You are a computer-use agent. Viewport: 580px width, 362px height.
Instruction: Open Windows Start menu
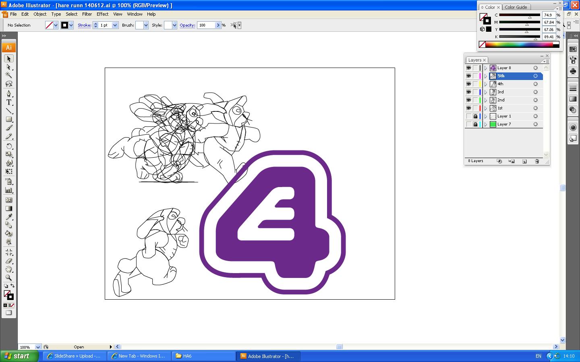(x=19, y=356)
